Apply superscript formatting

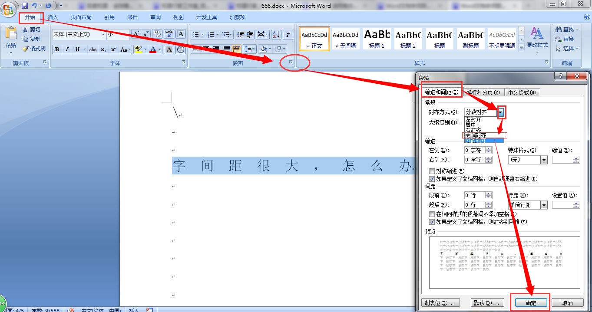(113, 49)
